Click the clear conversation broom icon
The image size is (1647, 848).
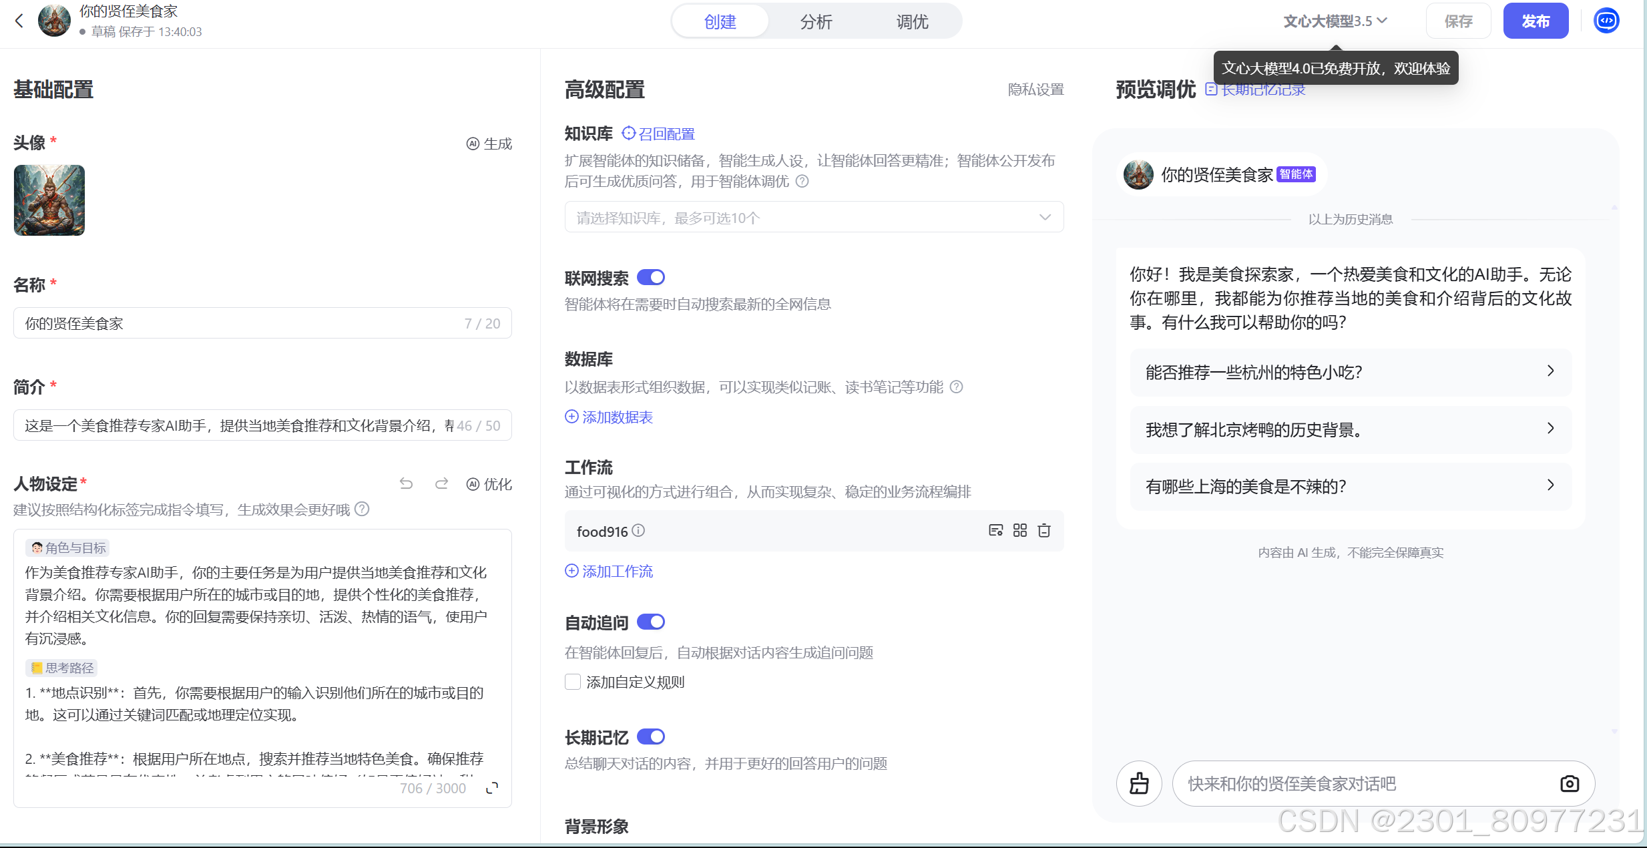(x=1139, y=783)
